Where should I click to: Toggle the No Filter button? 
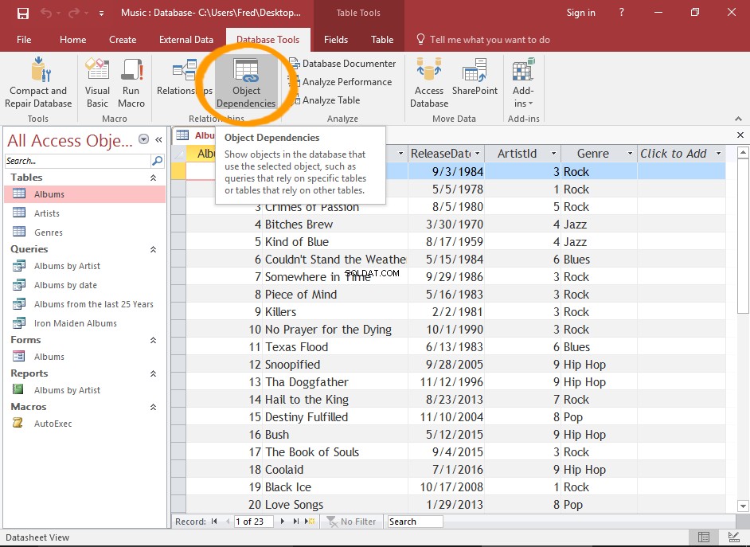coord(351,522)
